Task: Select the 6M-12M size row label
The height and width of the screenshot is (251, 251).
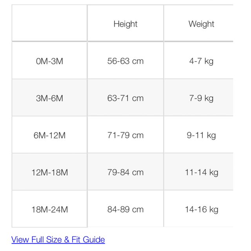Action: click(49, 135)
